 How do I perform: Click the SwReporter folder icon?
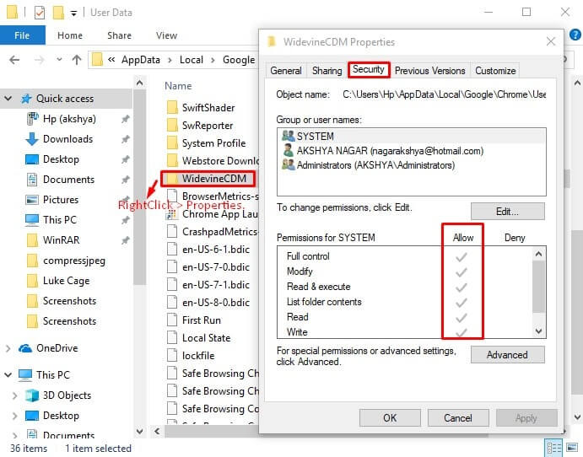(x=172, y=126)
